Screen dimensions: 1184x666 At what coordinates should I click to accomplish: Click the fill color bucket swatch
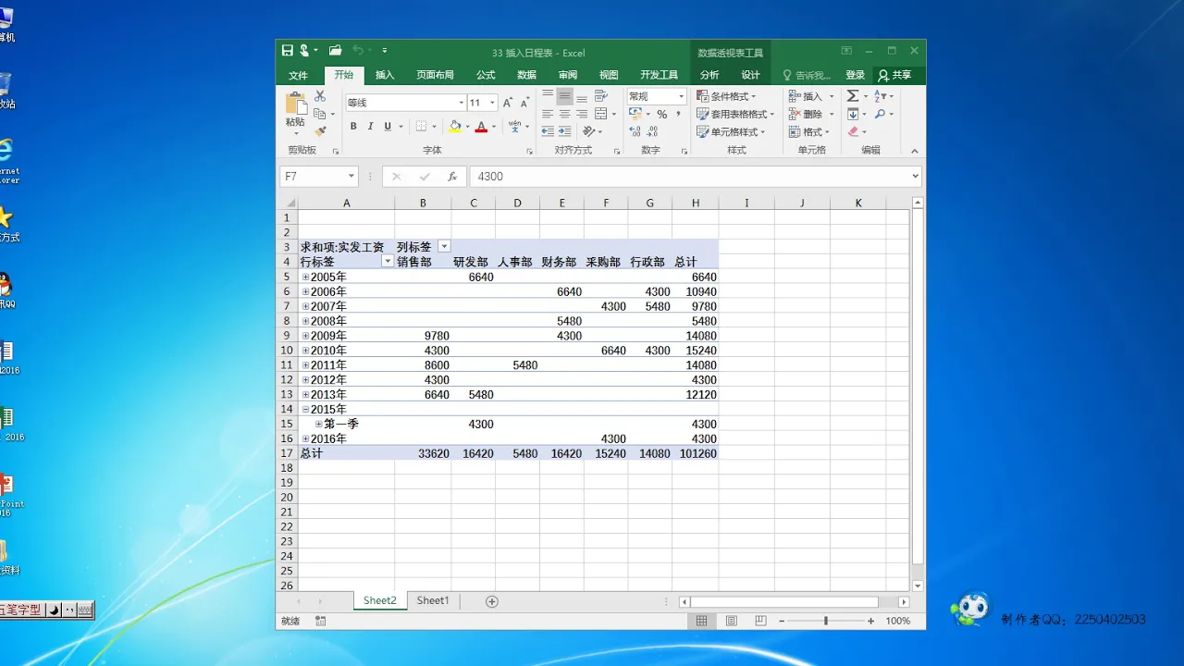pyautogui.click(x=454, y=127)
